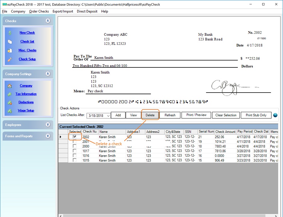Image resolution: width=283 pixels, height=217 pixels.
Task: Click the blue help icon in Check Actions
Action: [275, 115]
